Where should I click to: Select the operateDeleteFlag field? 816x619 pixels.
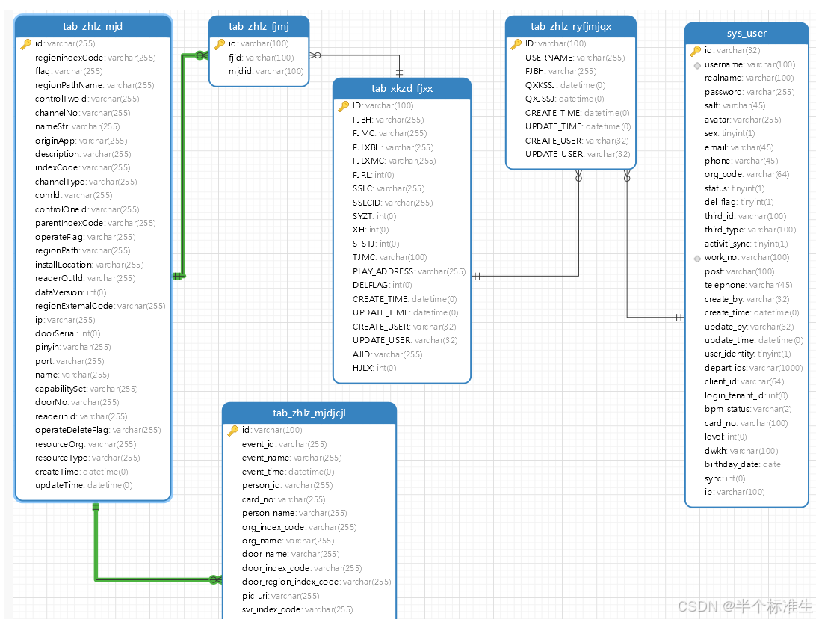[98, 430]
